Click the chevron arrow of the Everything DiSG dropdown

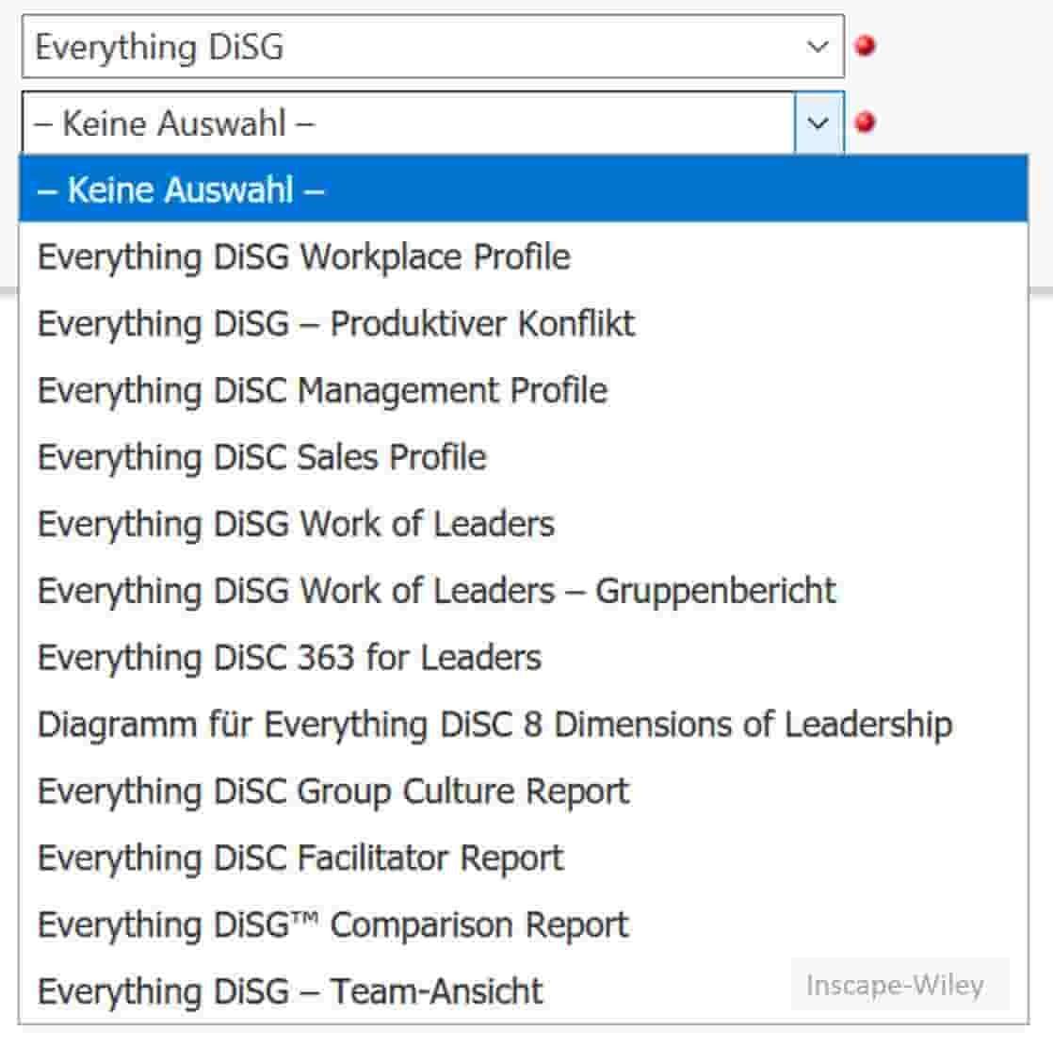point(818,46)
